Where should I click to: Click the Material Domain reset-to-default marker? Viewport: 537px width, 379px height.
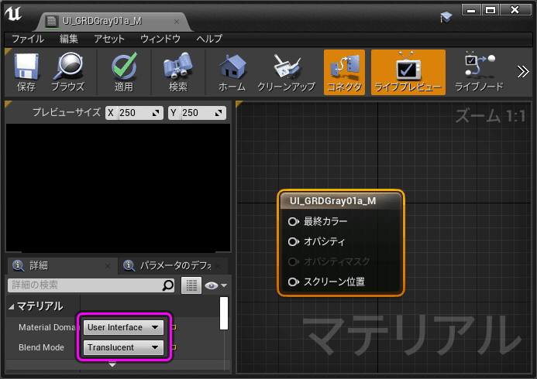click(174, 327)
